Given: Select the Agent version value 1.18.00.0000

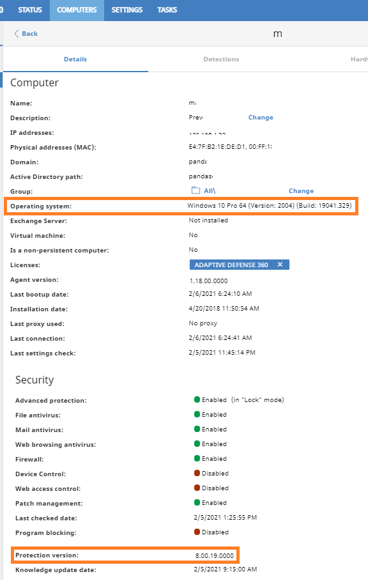Looking at the screenshot, I should (208, 281).
